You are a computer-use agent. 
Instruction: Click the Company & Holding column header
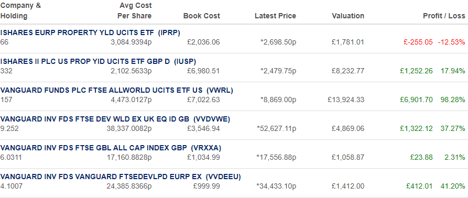20,10
